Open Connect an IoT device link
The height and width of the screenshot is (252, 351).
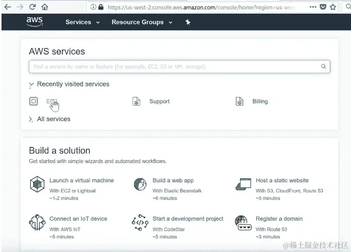[x=78, y=219]
